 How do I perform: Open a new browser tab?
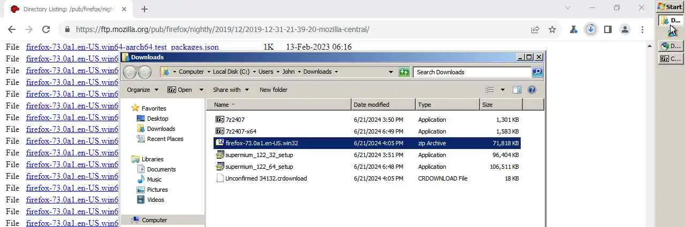(x=144, y=9)
